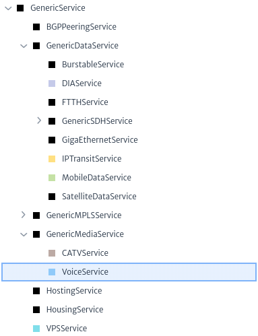Expand the GenericSDHService node
This screenshot has height=336, width=258.
tap(39, 121)
